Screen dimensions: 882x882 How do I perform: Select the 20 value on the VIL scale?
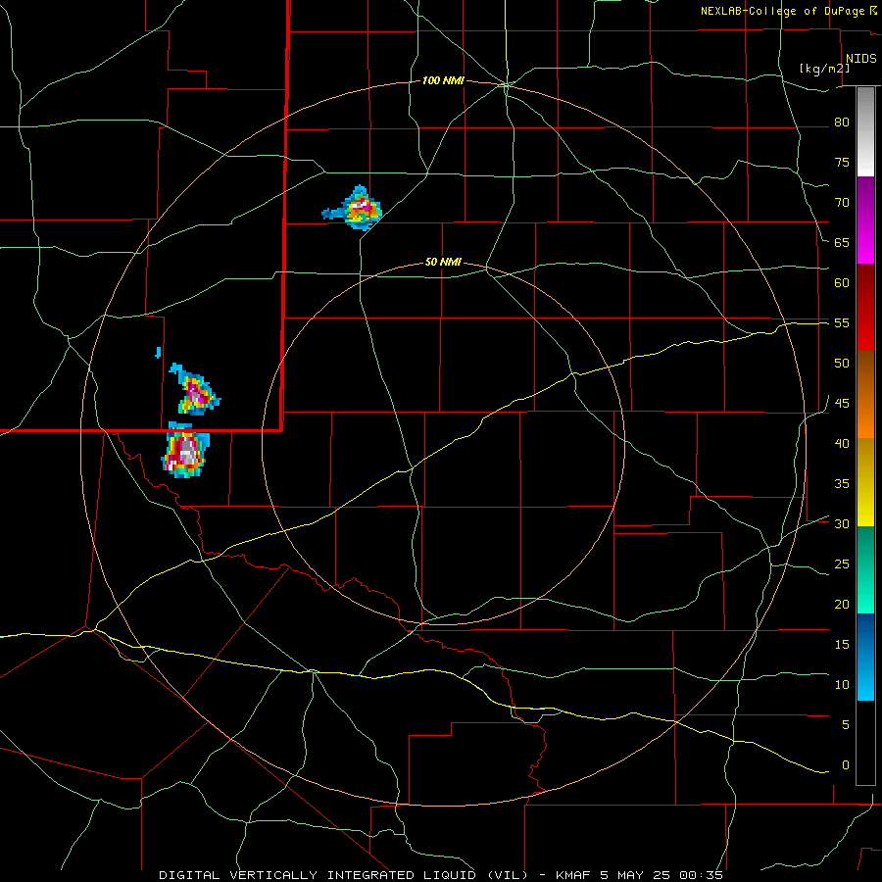pos(842,604)
